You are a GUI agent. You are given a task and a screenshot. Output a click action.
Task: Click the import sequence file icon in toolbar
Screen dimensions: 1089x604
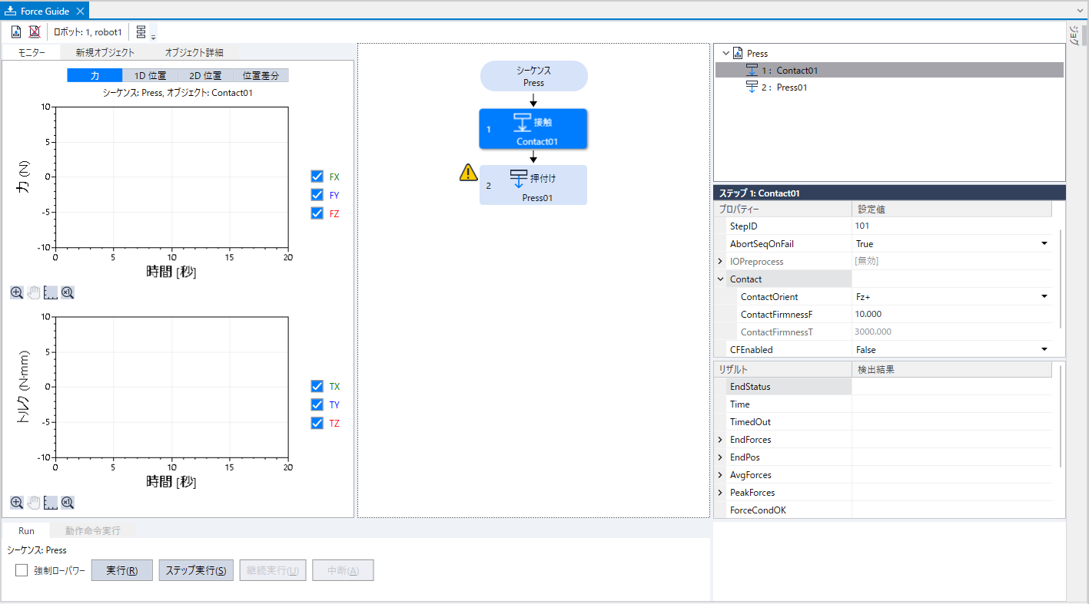click(16, 32)
